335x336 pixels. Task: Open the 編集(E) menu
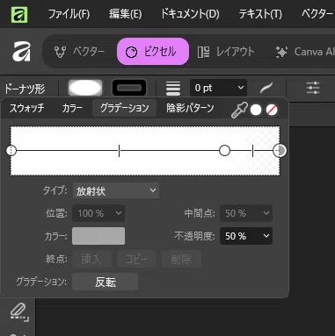125,14
